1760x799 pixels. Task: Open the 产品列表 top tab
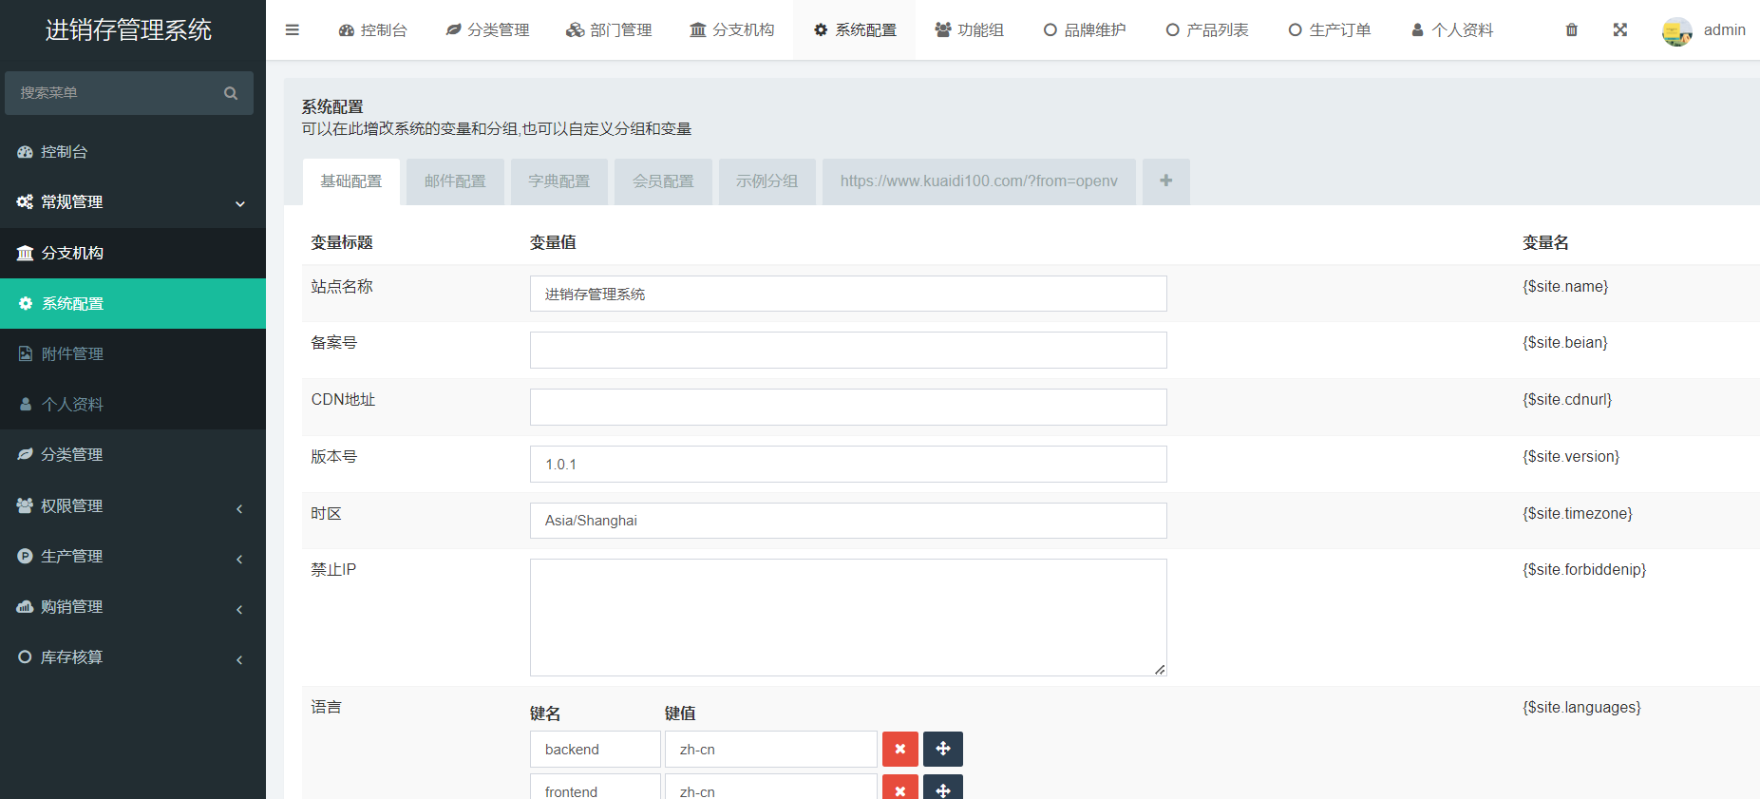coord(1206,30)
